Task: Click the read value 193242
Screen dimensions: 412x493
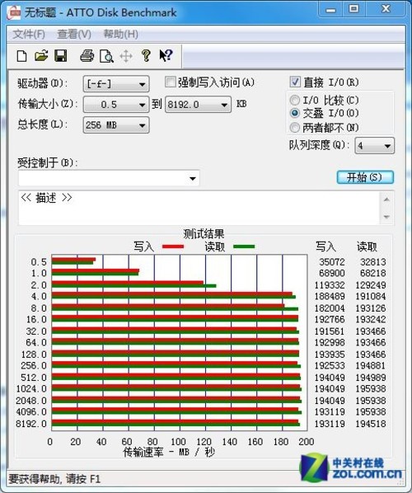Action: tap(371, 319)
